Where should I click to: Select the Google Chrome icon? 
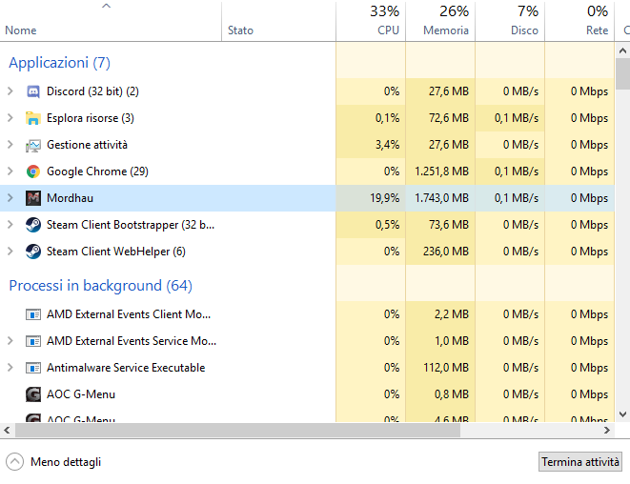[x=32, y=171]
